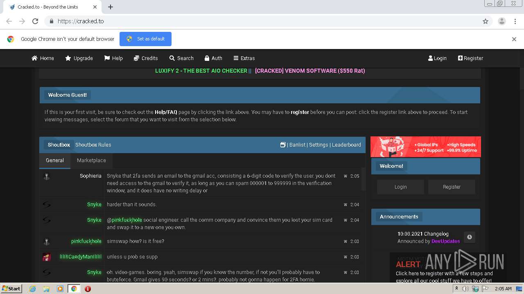The width and height of the screenshot is (524, 294).
Task: Switch to the General shoutbox tab
Action: [55, 160]
